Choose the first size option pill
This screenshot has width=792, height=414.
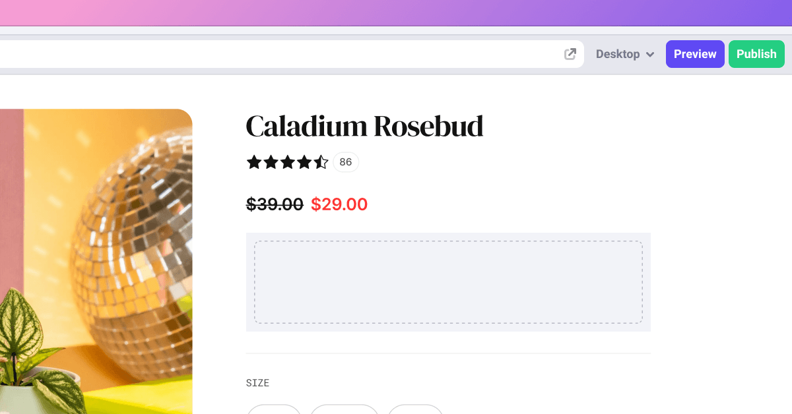click(x=274, y=410)
